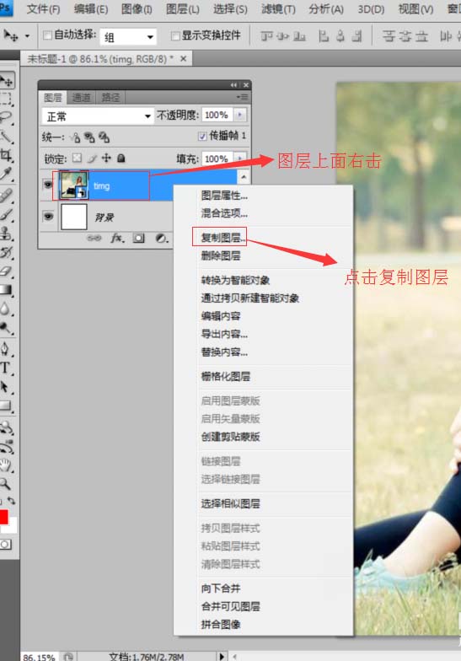
Task: Select the Hand tool
Action: pos(6,465)
